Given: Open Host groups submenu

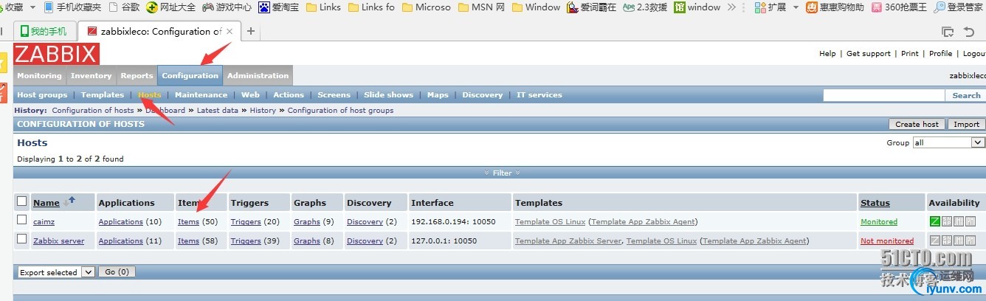Looking at the screenshot, I should (x=42, y=95).
